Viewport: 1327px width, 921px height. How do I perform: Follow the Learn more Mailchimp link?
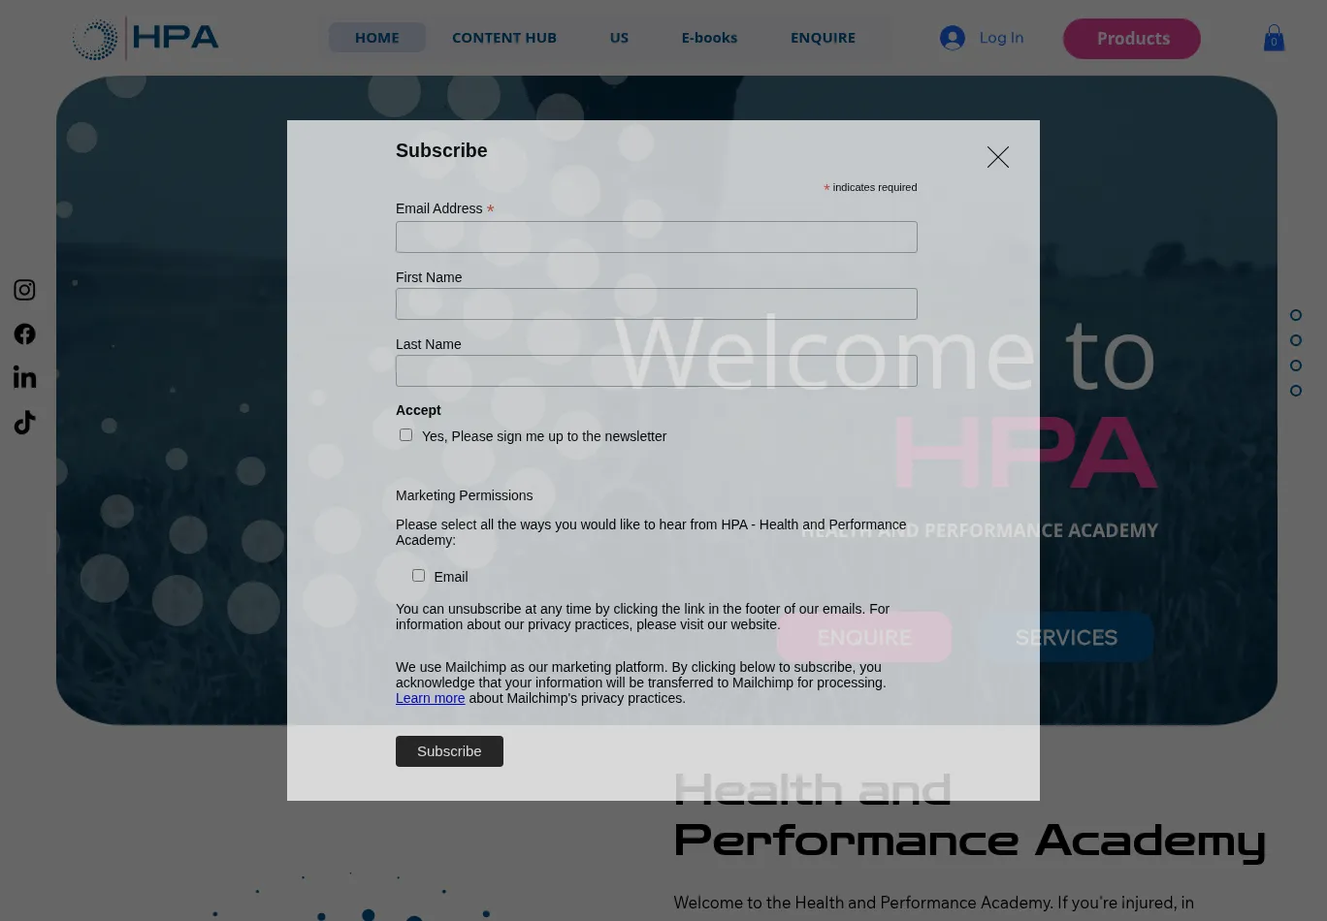click(x=430, y=698)
